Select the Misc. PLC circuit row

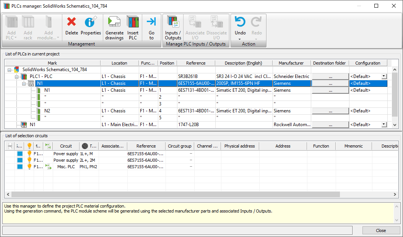(201, 167)
